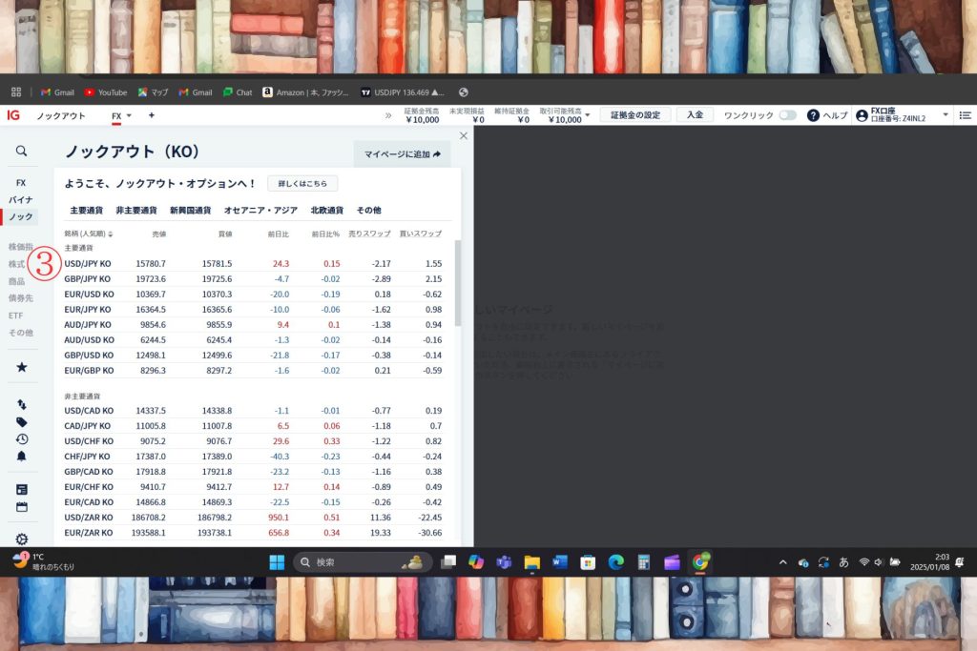Switch to the 非主要通貨 tab
This screenshot has height=651, width=977.
135,210
